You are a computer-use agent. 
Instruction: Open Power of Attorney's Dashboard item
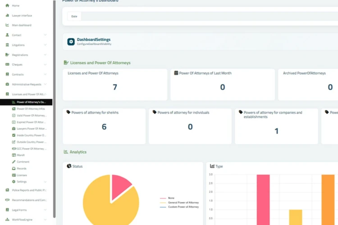(26, 102)
